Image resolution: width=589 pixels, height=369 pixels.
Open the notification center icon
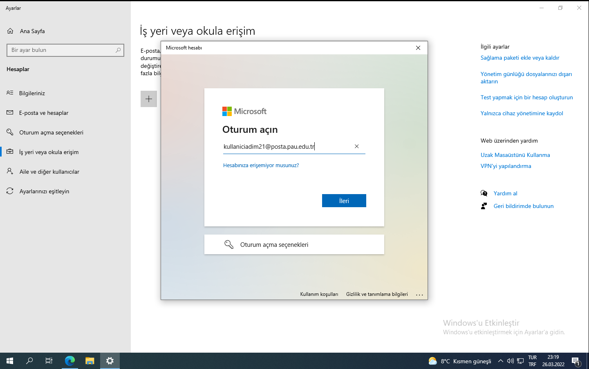pos(576,361)
